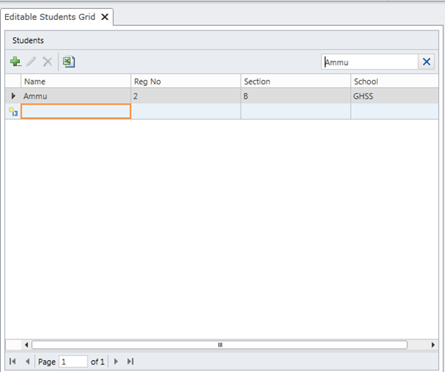Go to the previous page
The width and height of the screenshot is (445, 372).
27,362
